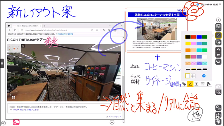Image resolution: width=224 pixels, height=126 pixels.
Task: Switch to the touch hand tab in palette
Action: 184,84
